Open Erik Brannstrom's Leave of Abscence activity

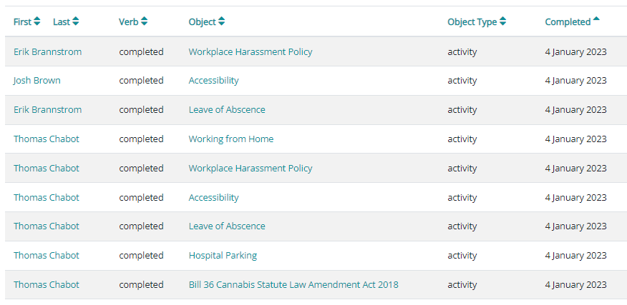(x=227, y=110)
